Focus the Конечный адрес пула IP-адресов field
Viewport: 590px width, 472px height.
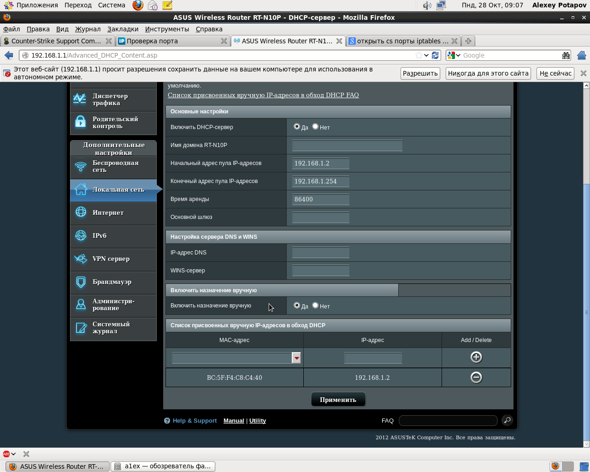tap(321, 182)
